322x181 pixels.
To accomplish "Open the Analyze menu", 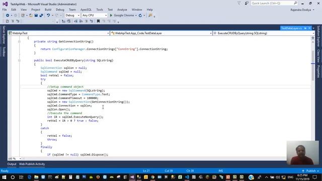I will coord(122,10).
